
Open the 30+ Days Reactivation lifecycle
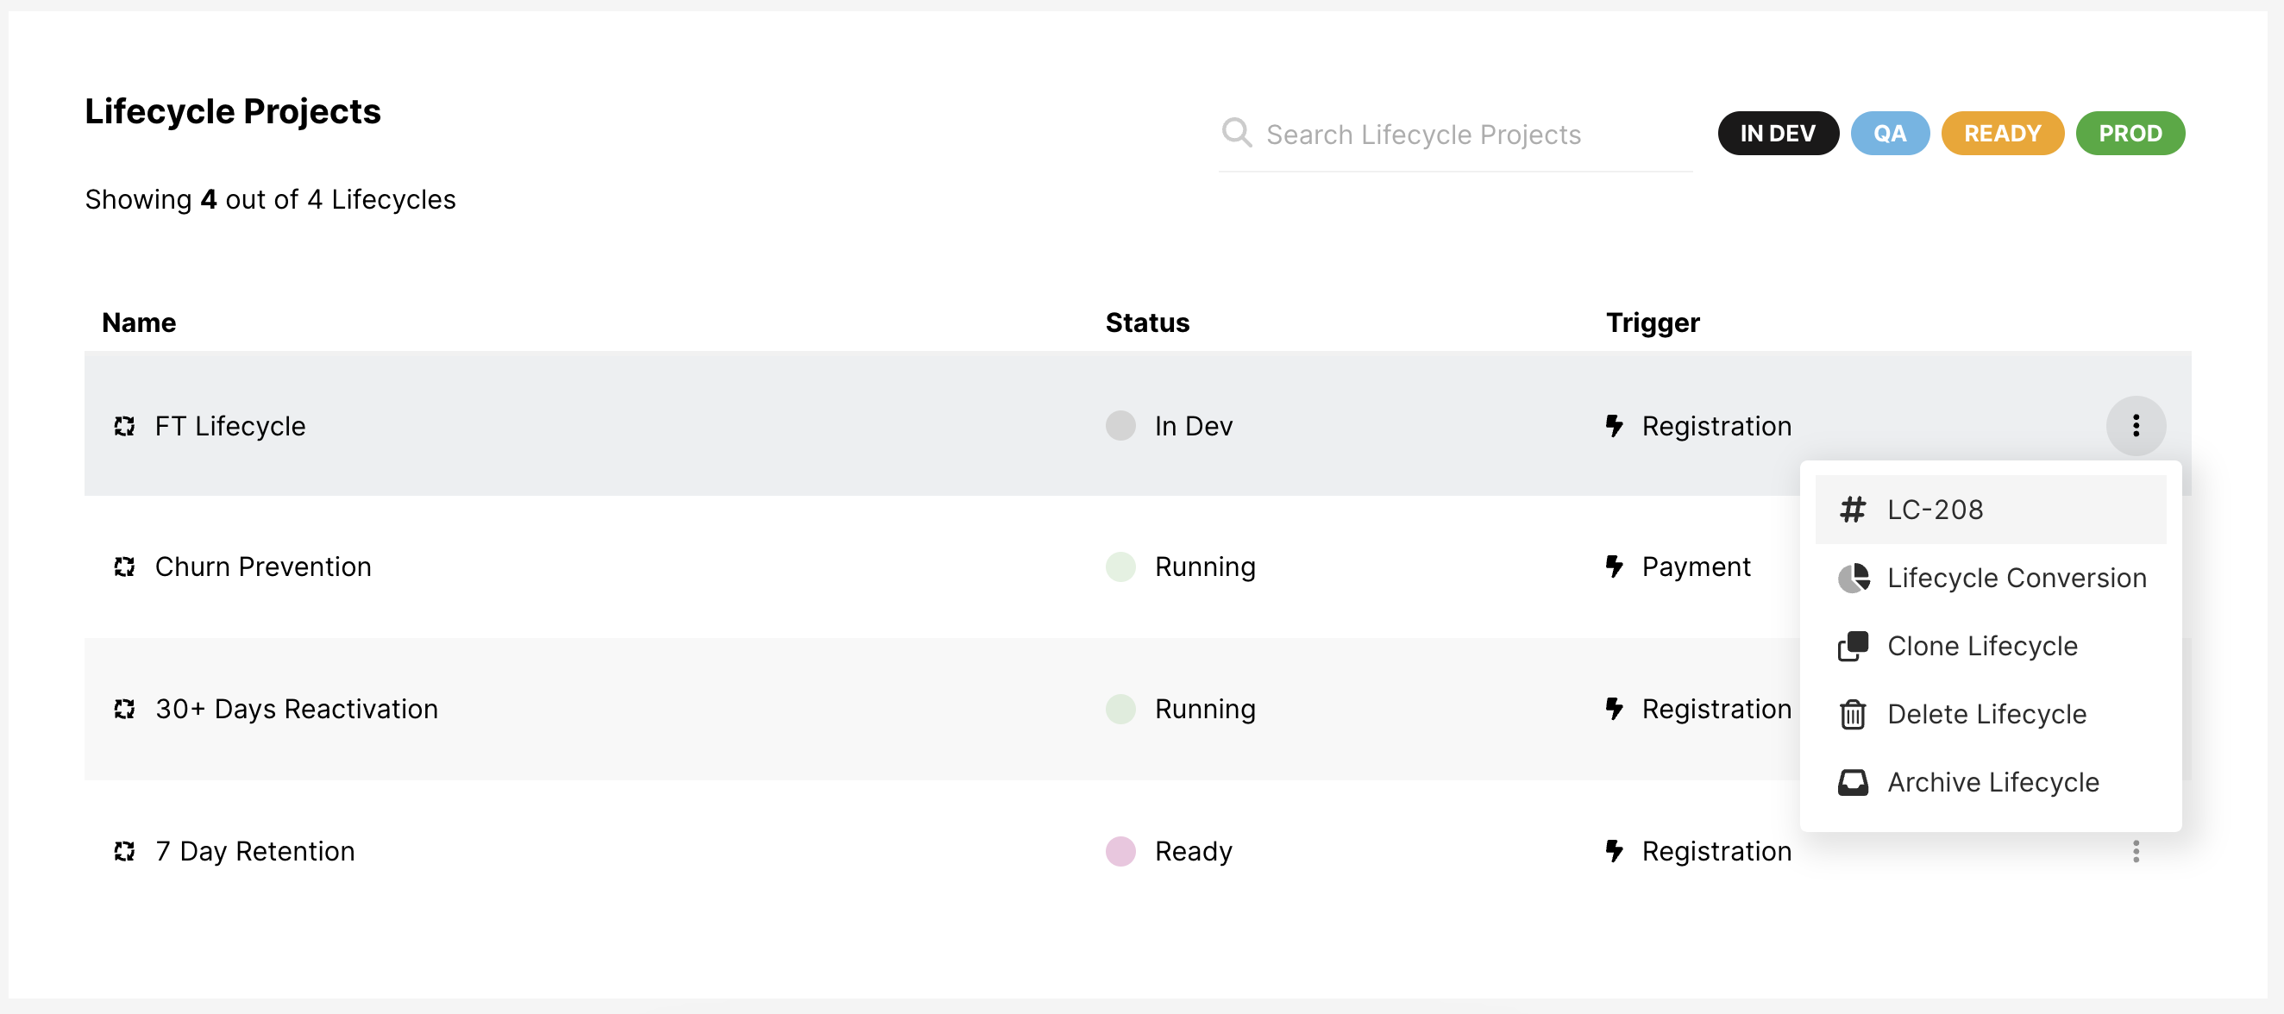296,709
